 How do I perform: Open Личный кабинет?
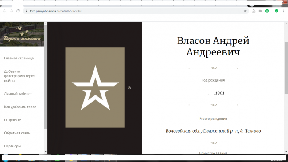click(x=18, y=94)
